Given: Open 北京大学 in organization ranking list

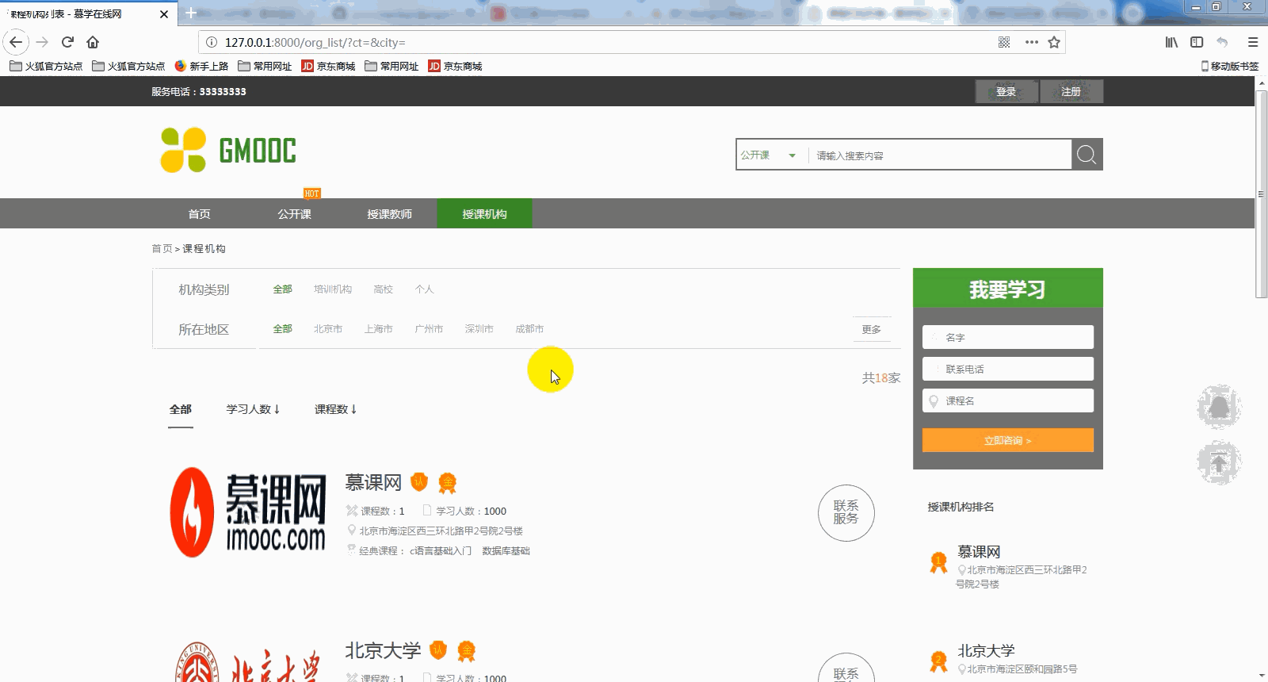Looking at the screenshot, I should tap(986, 651).
